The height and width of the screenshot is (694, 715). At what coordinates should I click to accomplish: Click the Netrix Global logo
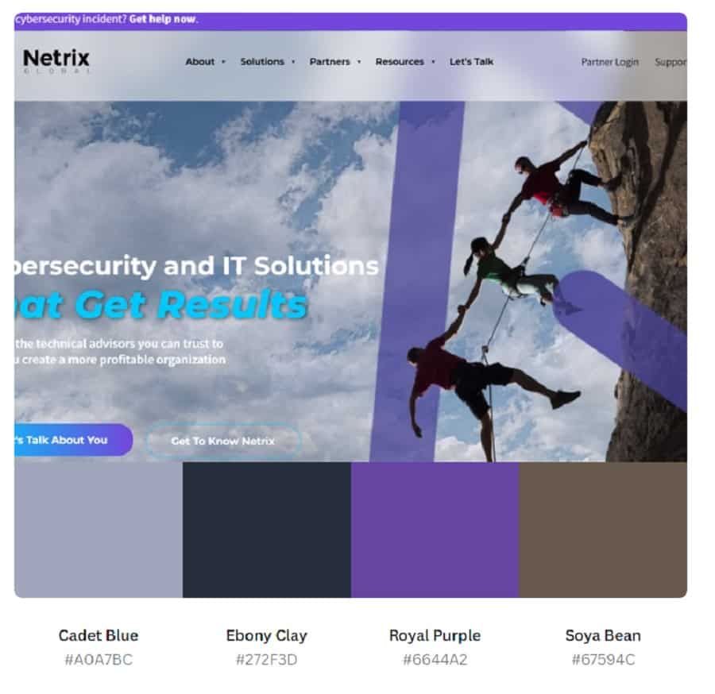pos(56,60)
